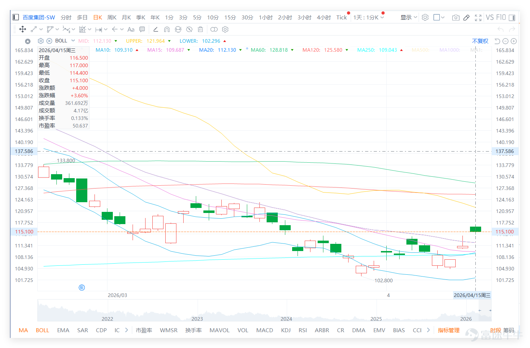530x348 pixels.
Task: Toggle the magnet snap tool
Action: [167, 29]
